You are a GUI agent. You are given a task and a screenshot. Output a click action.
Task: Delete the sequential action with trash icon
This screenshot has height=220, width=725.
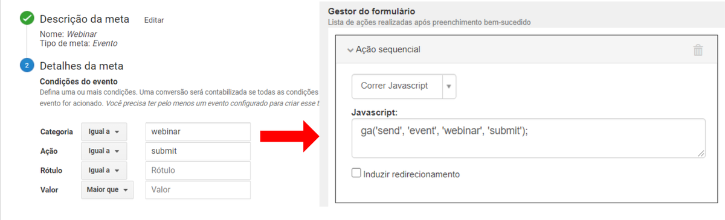[x=698, y=50]
